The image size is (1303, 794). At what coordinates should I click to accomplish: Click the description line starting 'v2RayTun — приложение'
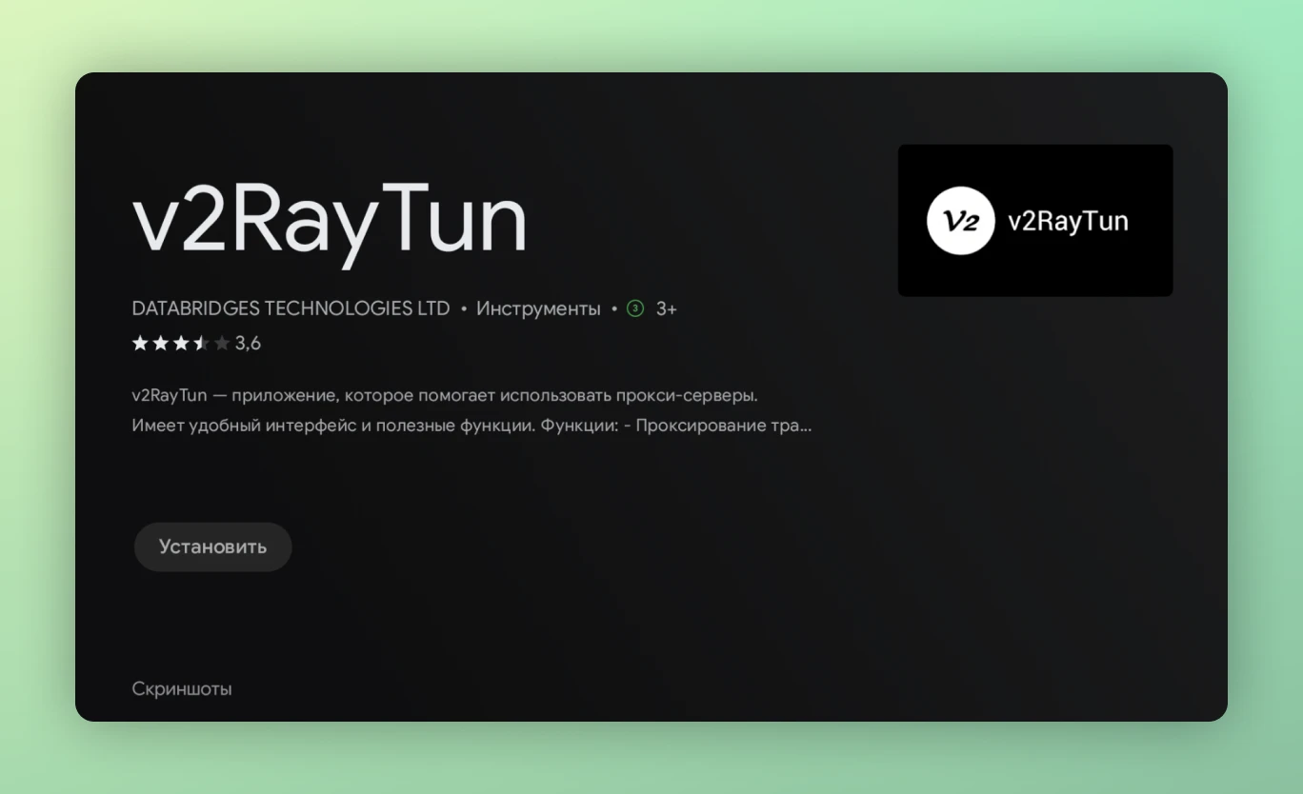444,395
